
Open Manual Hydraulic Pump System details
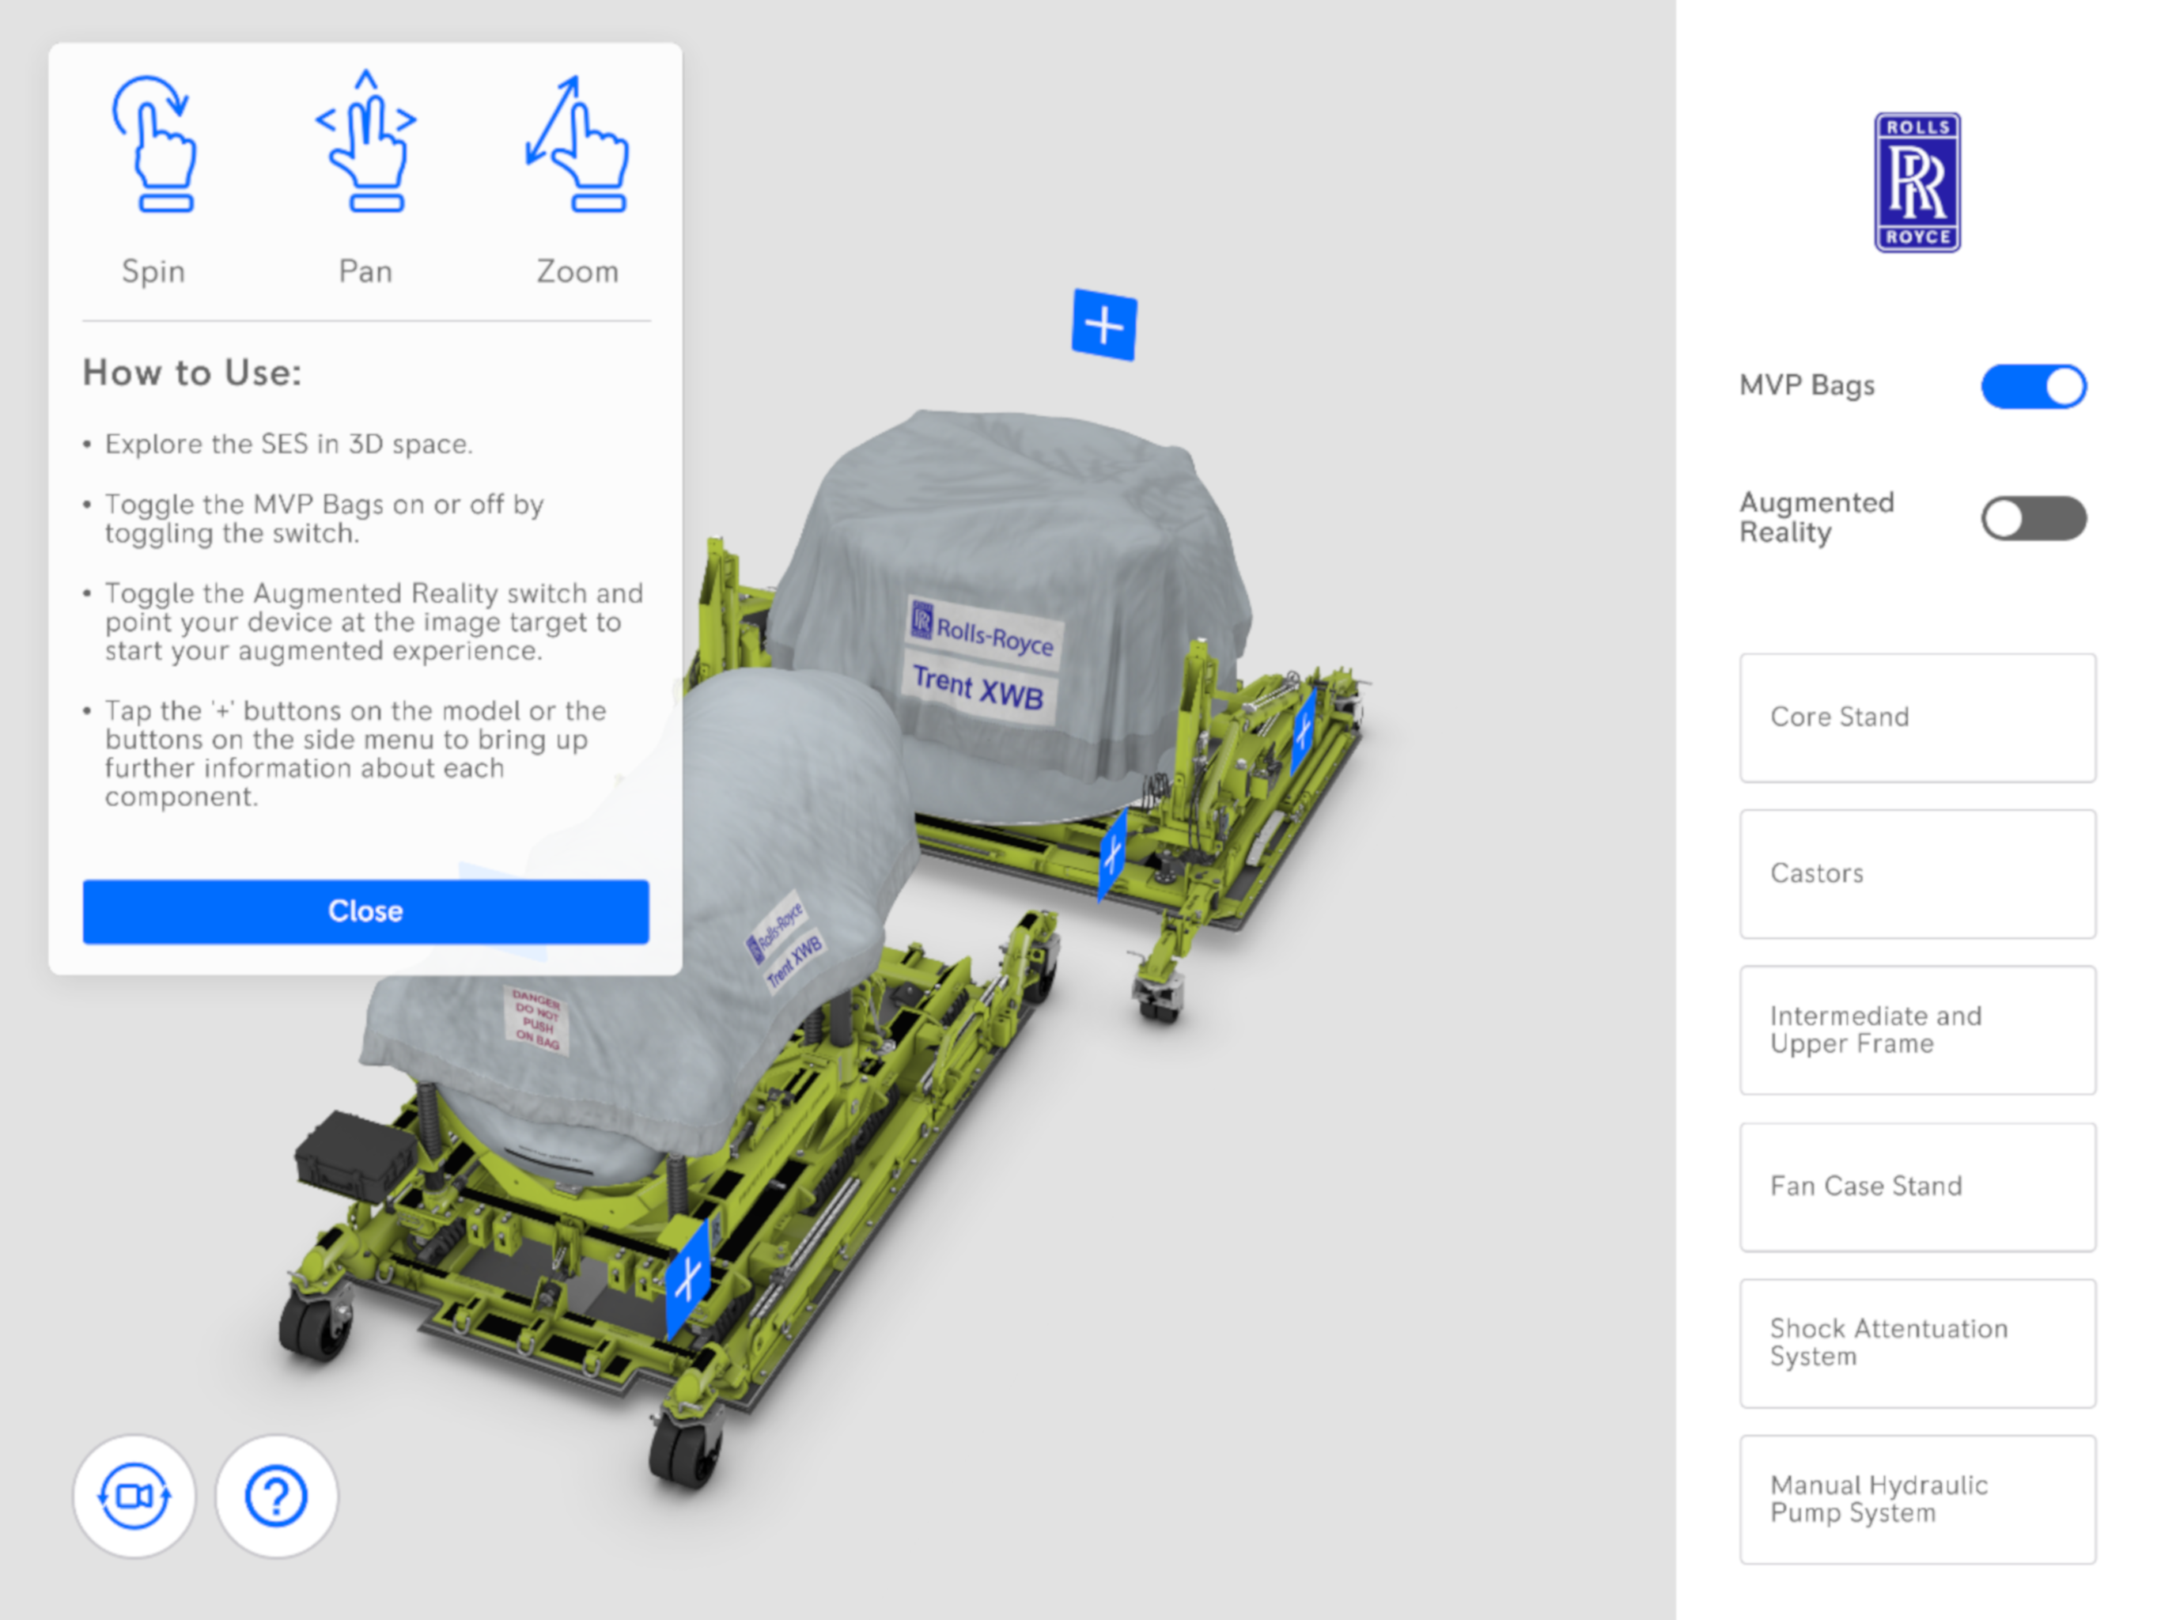[1917, 1499]
